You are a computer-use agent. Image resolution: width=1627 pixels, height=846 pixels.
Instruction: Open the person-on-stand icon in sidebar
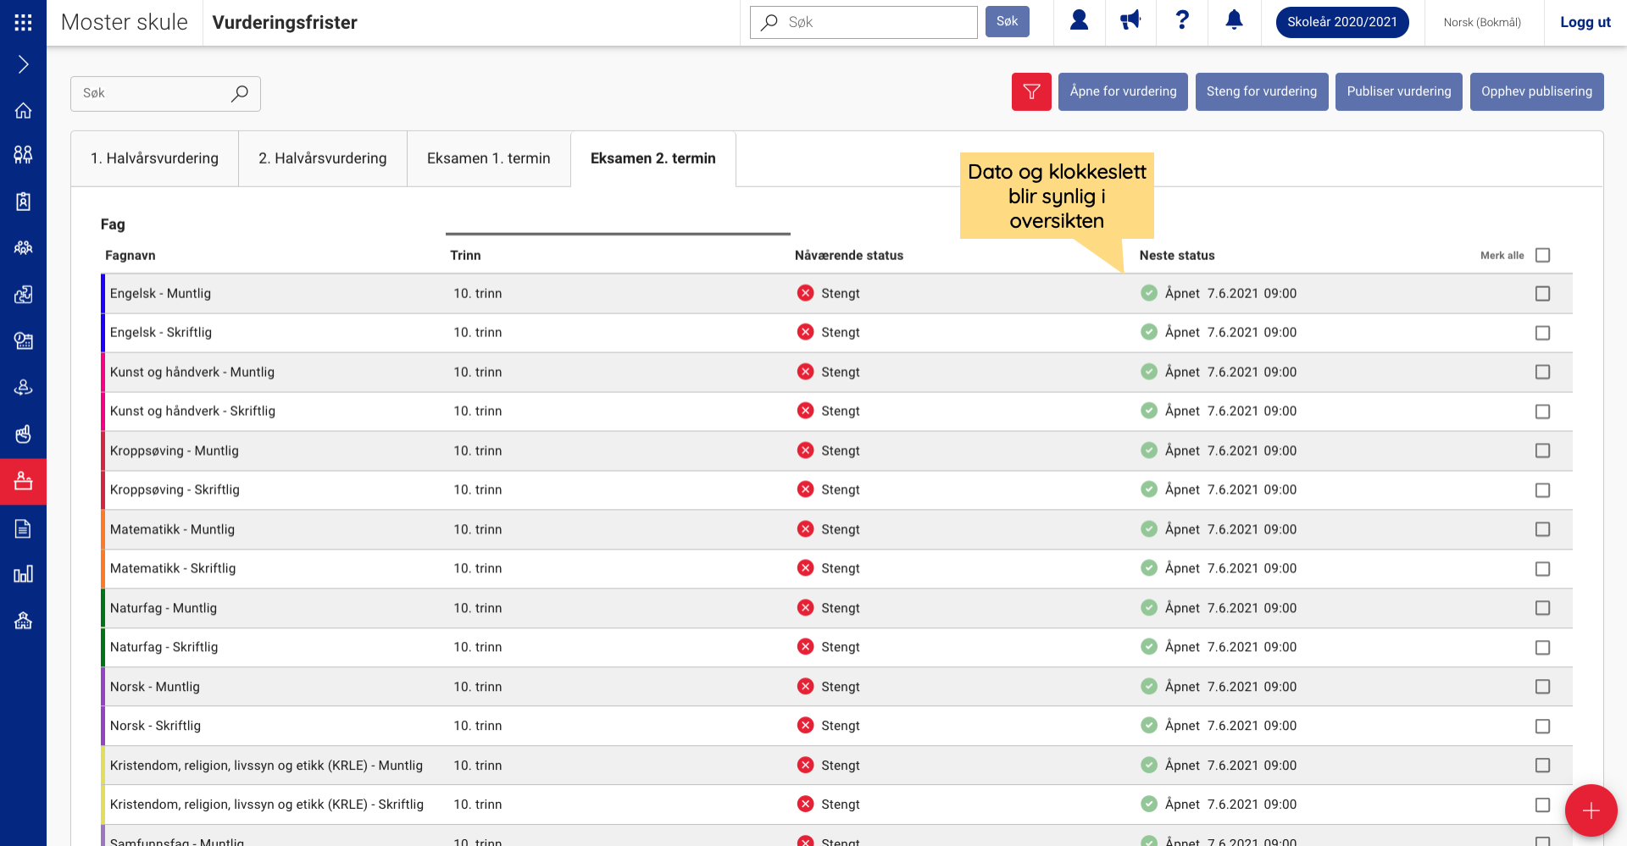[x=23, y=387]
